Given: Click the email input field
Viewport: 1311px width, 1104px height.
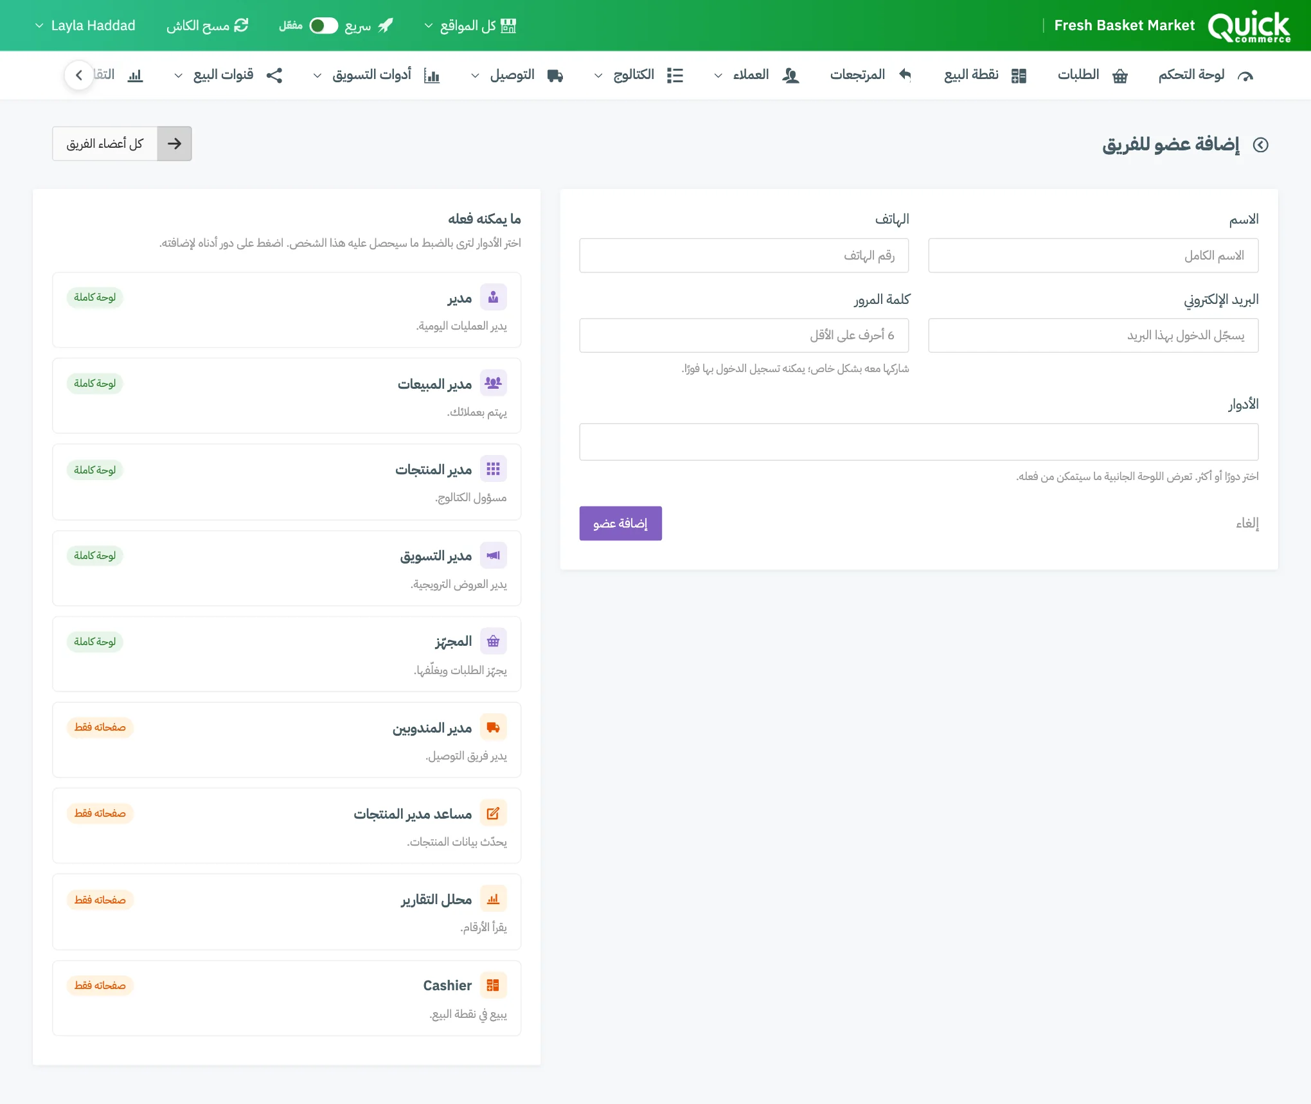Looking at the screenshot, I should click(x=1093, y=335).
